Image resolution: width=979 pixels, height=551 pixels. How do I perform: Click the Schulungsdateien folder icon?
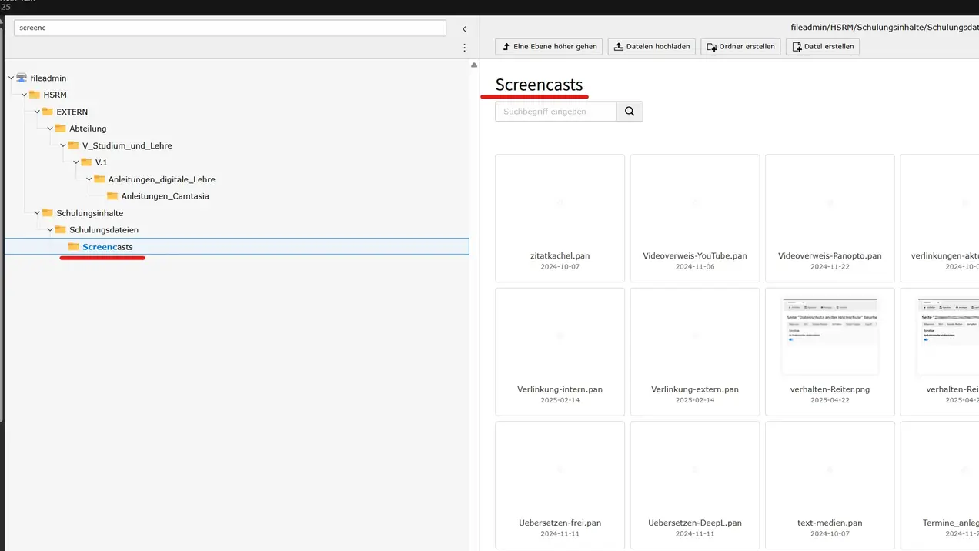[x=61, y=230]
